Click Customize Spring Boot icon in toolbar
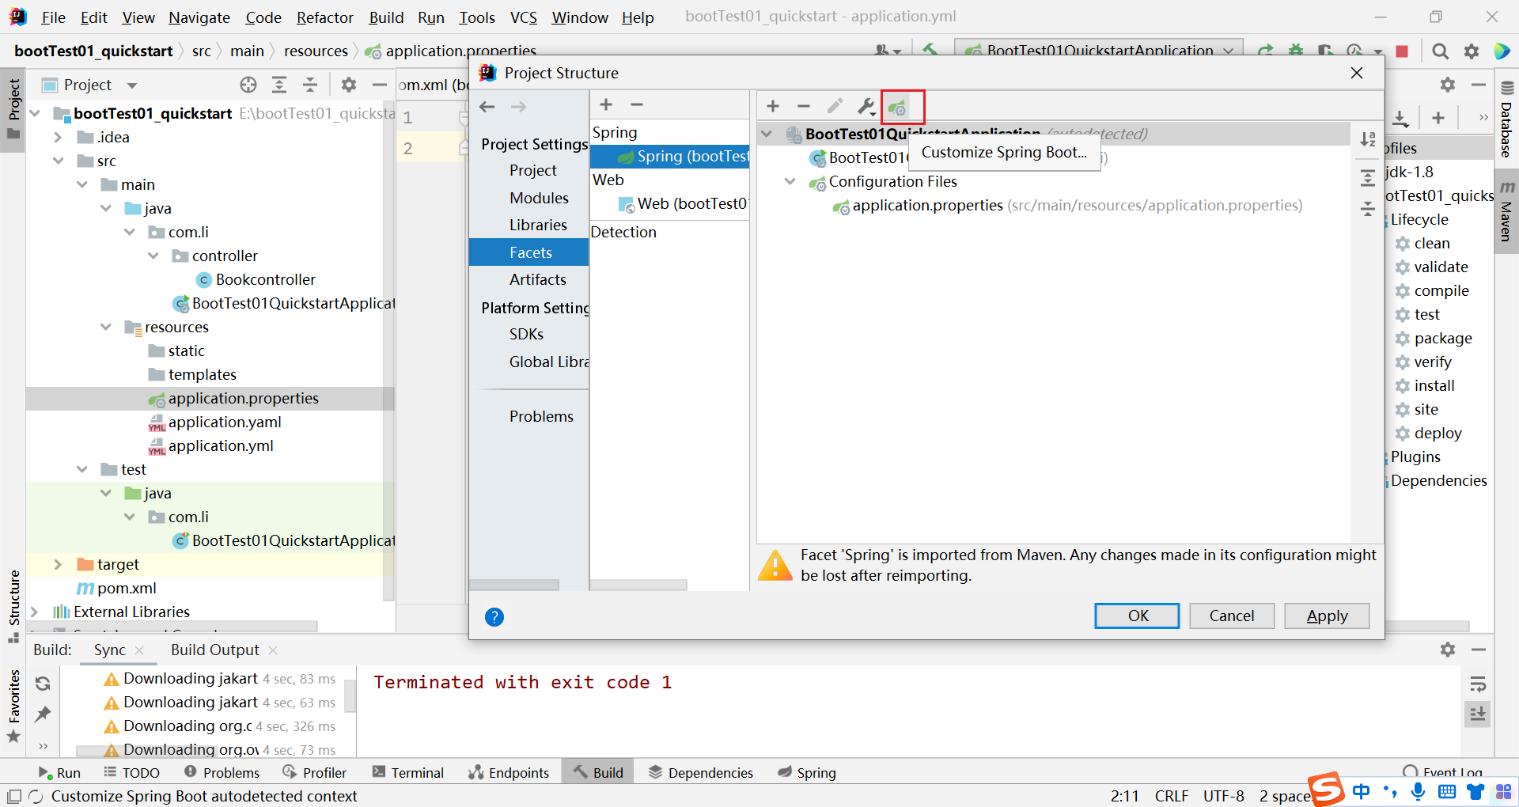1519x807 pixels. pyautogui.click(x=896, y=107)
